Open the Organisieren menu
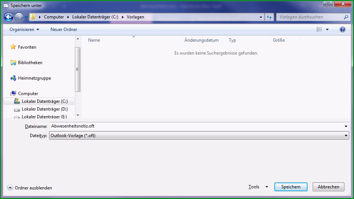 24,29
